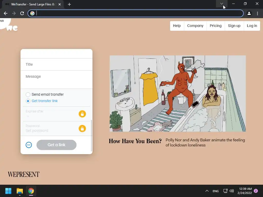The width and height of the screenshot is (263, 197).
Task: Open the volume speaker icon
Action: tap(232, 191)
